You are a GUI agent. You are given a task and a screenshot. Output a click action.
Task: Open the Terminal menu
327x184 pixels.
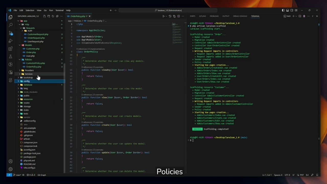click(60, 10)
